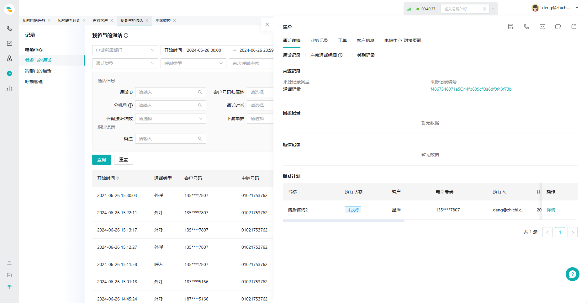
Task: Open the 下游单据 select box
Action: tap(260, 119)
